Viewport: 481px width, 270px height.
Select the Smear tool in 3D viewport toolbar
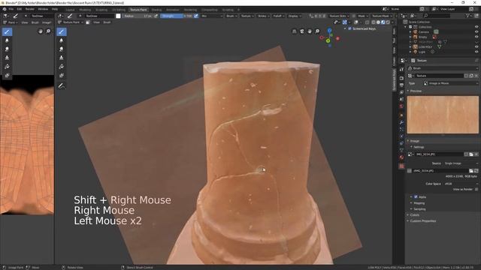point(62,49)
